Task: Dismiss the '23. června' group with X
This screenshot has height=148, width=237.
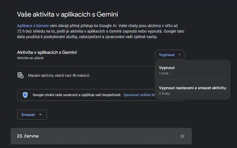Action: (182, 136)
